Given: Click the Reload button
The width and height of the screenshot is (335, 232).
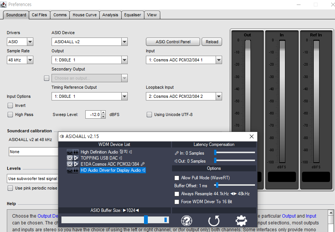Looking at the screenshot, I should point(212,42).
